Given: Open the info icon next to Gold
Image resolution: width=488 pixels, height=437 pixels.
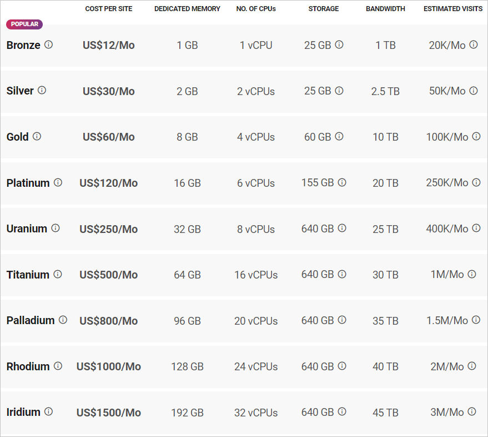Looking at the screenshot, I should [37, 136].
